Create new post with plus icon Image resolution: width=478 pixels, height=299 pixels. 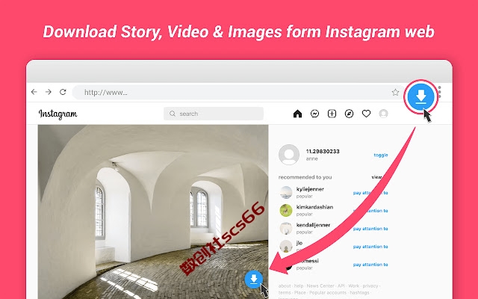coord(332,114)
